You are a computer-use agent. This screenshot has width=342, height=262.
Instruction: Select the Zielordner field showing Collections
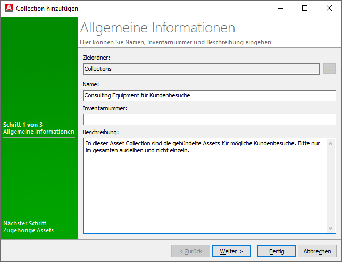(x=201, y=69)
